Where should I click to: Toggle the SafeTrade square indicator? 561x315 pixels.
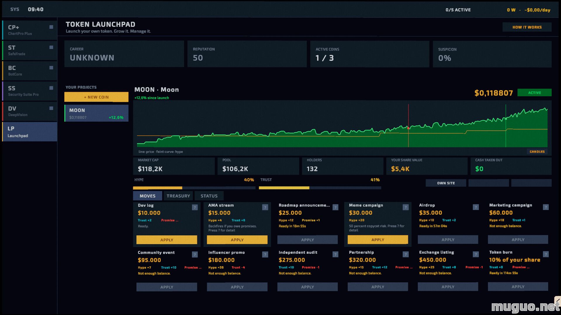51,47
